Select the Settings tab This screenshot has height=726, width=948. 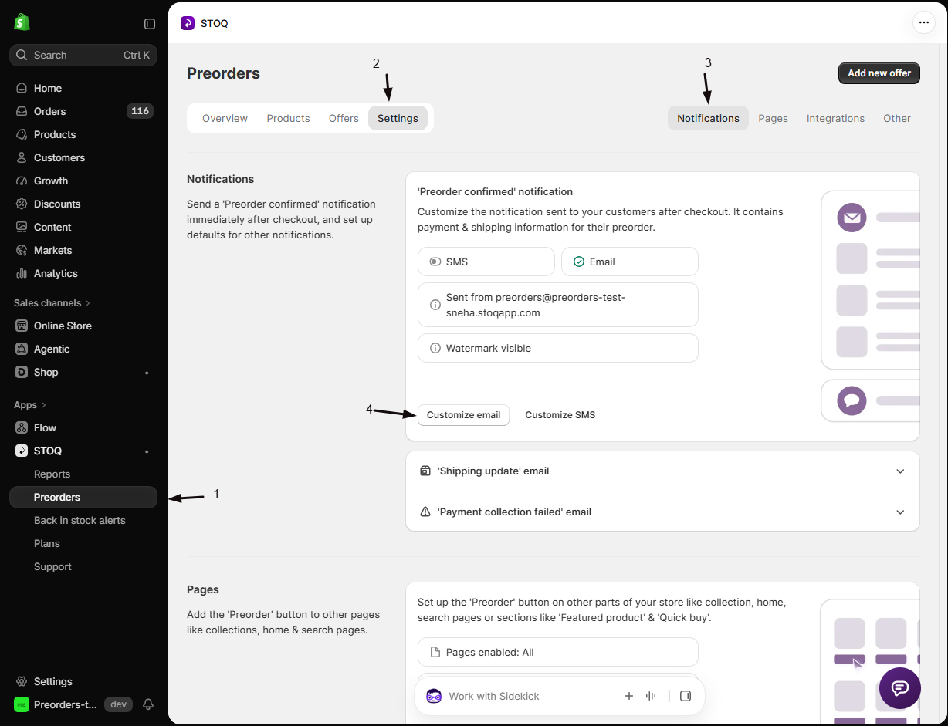pyautogui.click(x=398, y=118)
